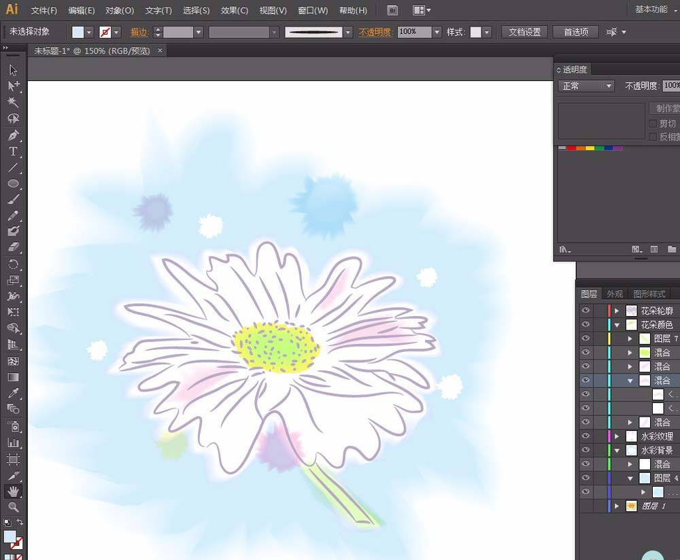Open the 窗口(W) menu

(313, 10)
